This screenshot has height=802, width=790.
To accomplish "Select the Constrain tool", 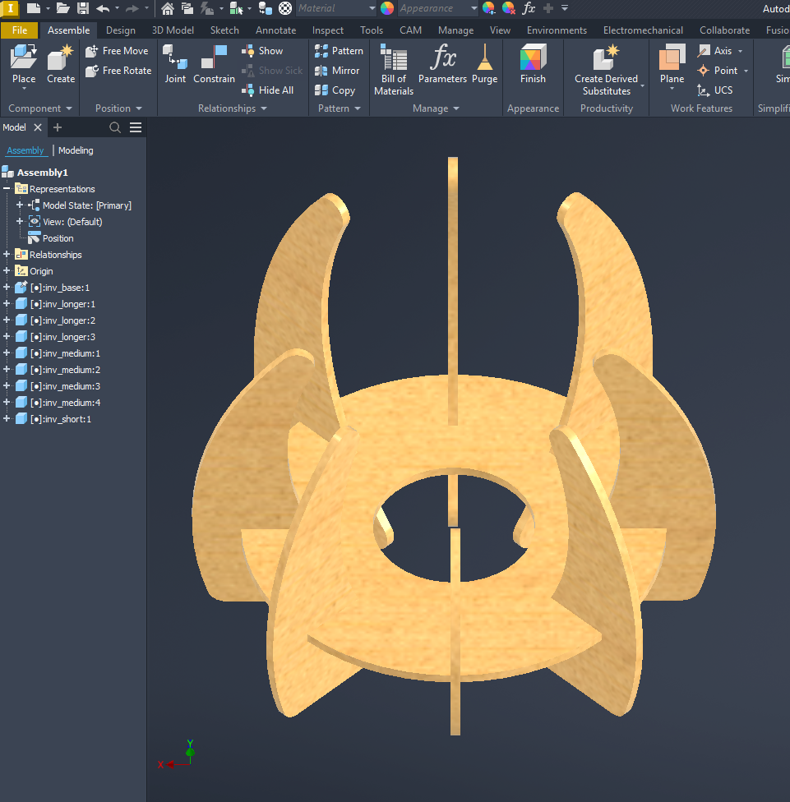I will click(x=214, y=64).
